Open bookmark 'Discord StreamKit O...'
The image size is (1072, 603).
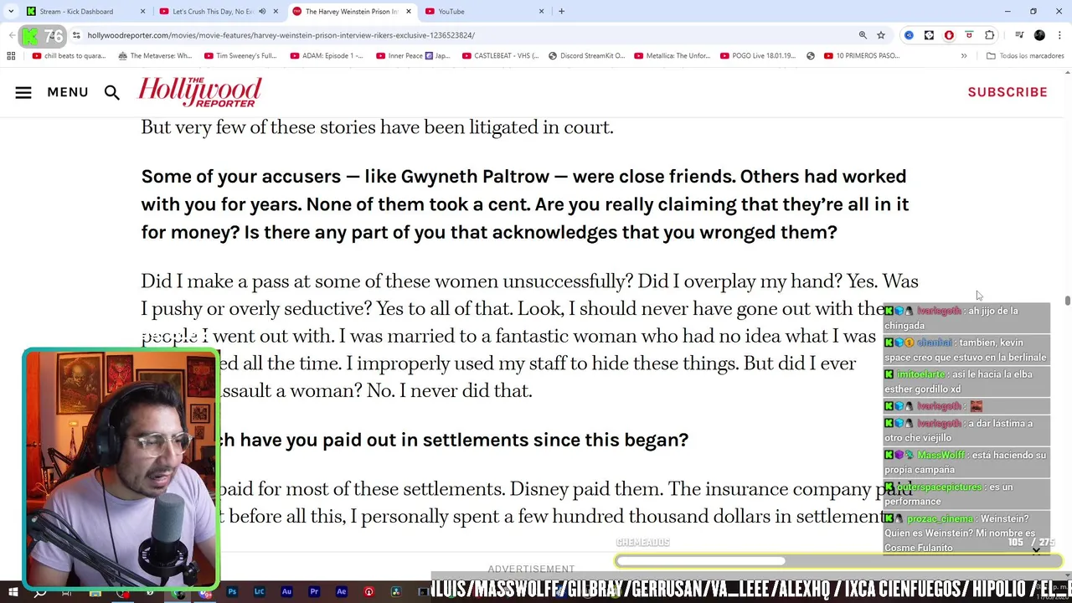586,55
